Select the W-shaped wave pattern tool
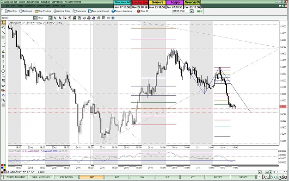Image resolution: width=289 pixels, height=181 pixels. tap(3, 86)
